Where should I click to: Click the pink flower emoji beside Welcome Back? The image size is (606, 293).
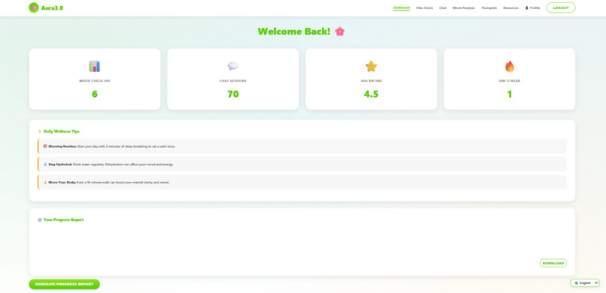pyautogui.click(x=340, y=32)
